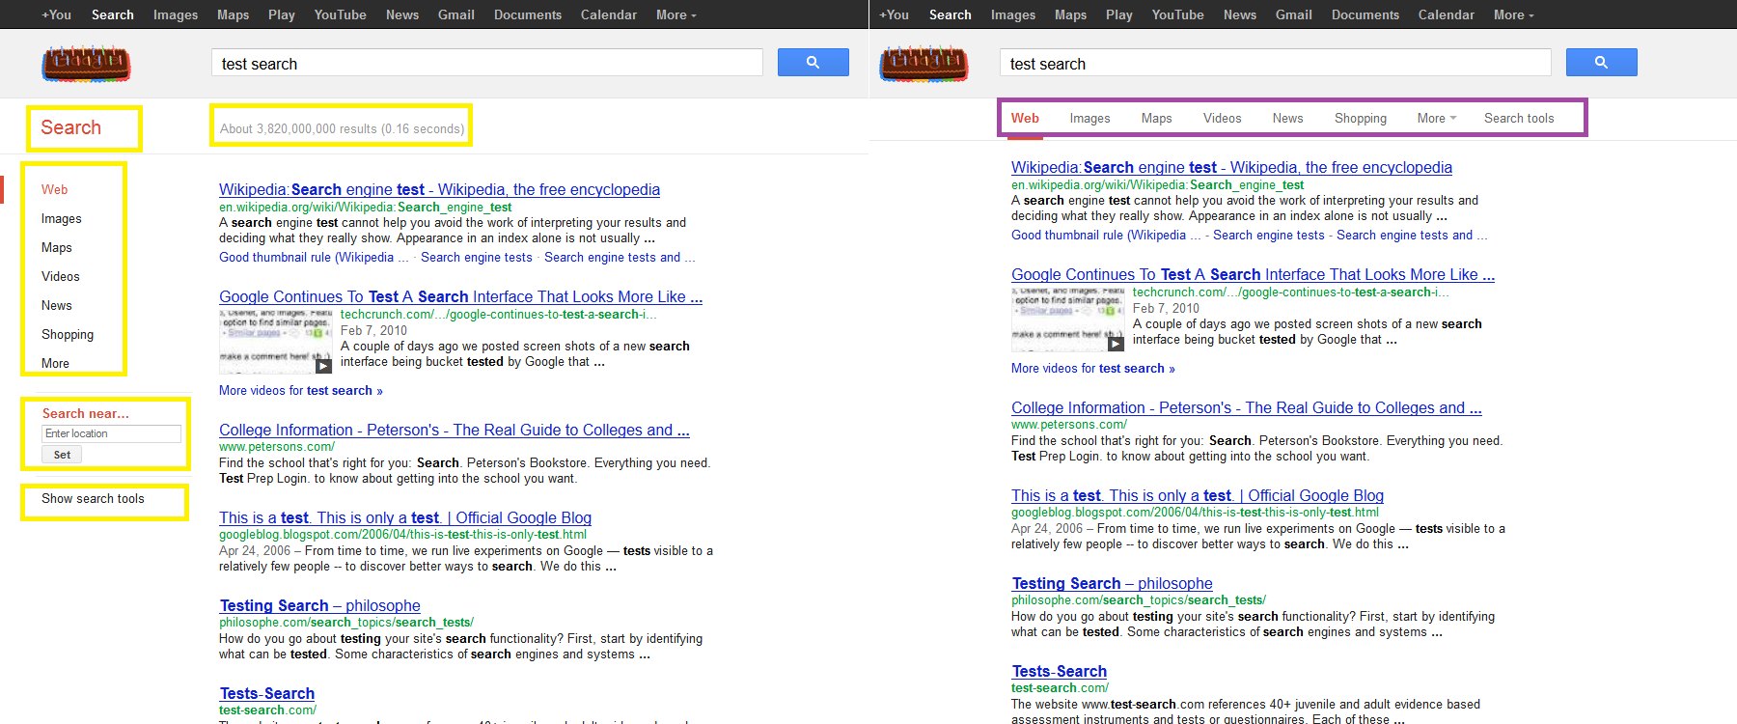This screenshot has width=1737, height=724.
Task: Expand More options in left sidebar
Action: tap(55, 363)
